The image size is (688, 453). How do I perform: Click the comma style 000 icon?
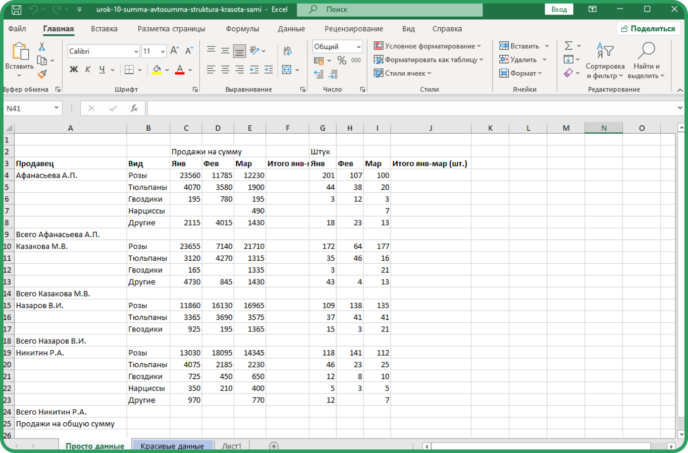tap(356, 60)
